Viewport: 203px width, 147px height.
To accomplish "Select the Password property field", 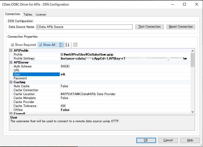I will pyautogui.click(x=125, y=78).
